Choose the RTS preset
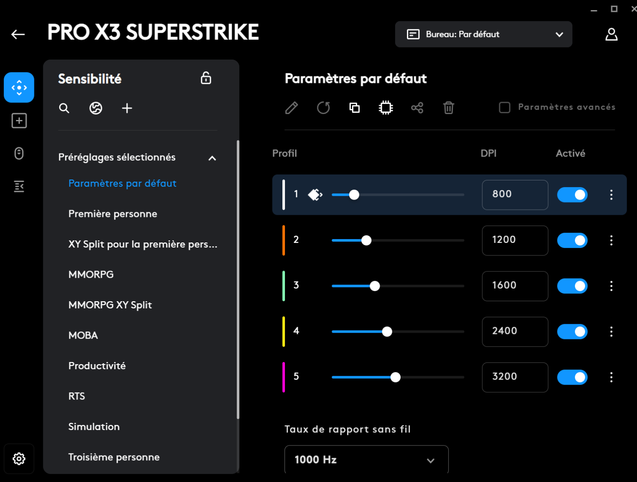This screenshot has height=482, width=637. coord(77,396)
